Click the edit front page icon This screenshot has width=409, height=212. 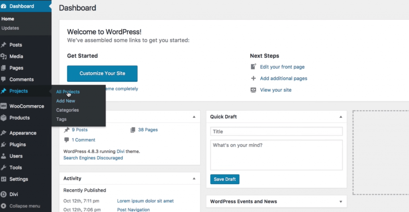253,67
